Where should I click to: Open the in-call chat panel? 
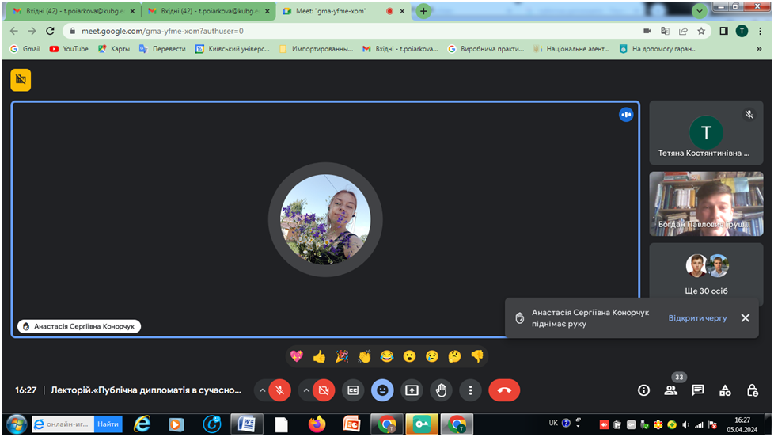tap(698, 390)
